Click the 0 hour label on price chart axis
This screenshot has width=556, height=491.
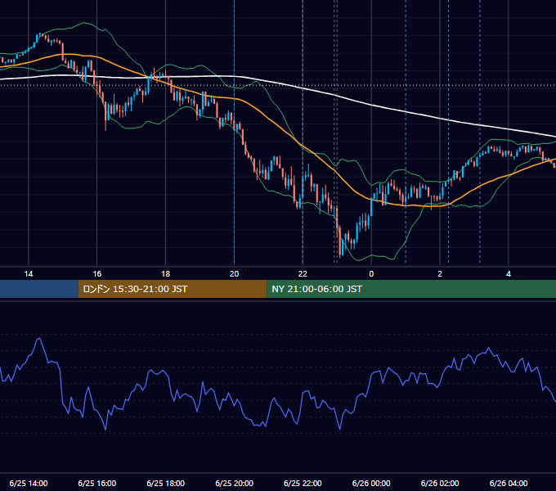coord(371,274)
